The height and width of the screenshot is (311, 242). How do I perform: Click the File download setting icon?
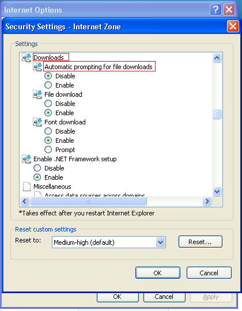tap(37, 94)
